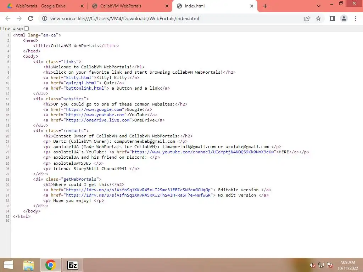This screenshot has width=363, height=272.
Task: View site information icon in address bar
Action: coord(44,18)
